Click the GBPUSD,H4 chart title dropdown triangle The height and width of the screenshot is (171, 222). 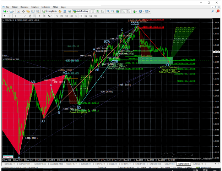(3, 20)
